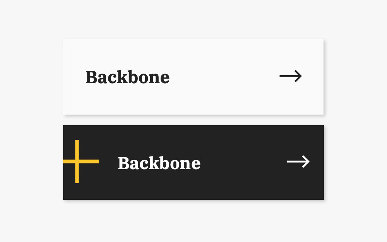The height and width of the screenshot is (242, 387).
Task: Click the bold black Backbone heading
Action: tap(128, 77)
